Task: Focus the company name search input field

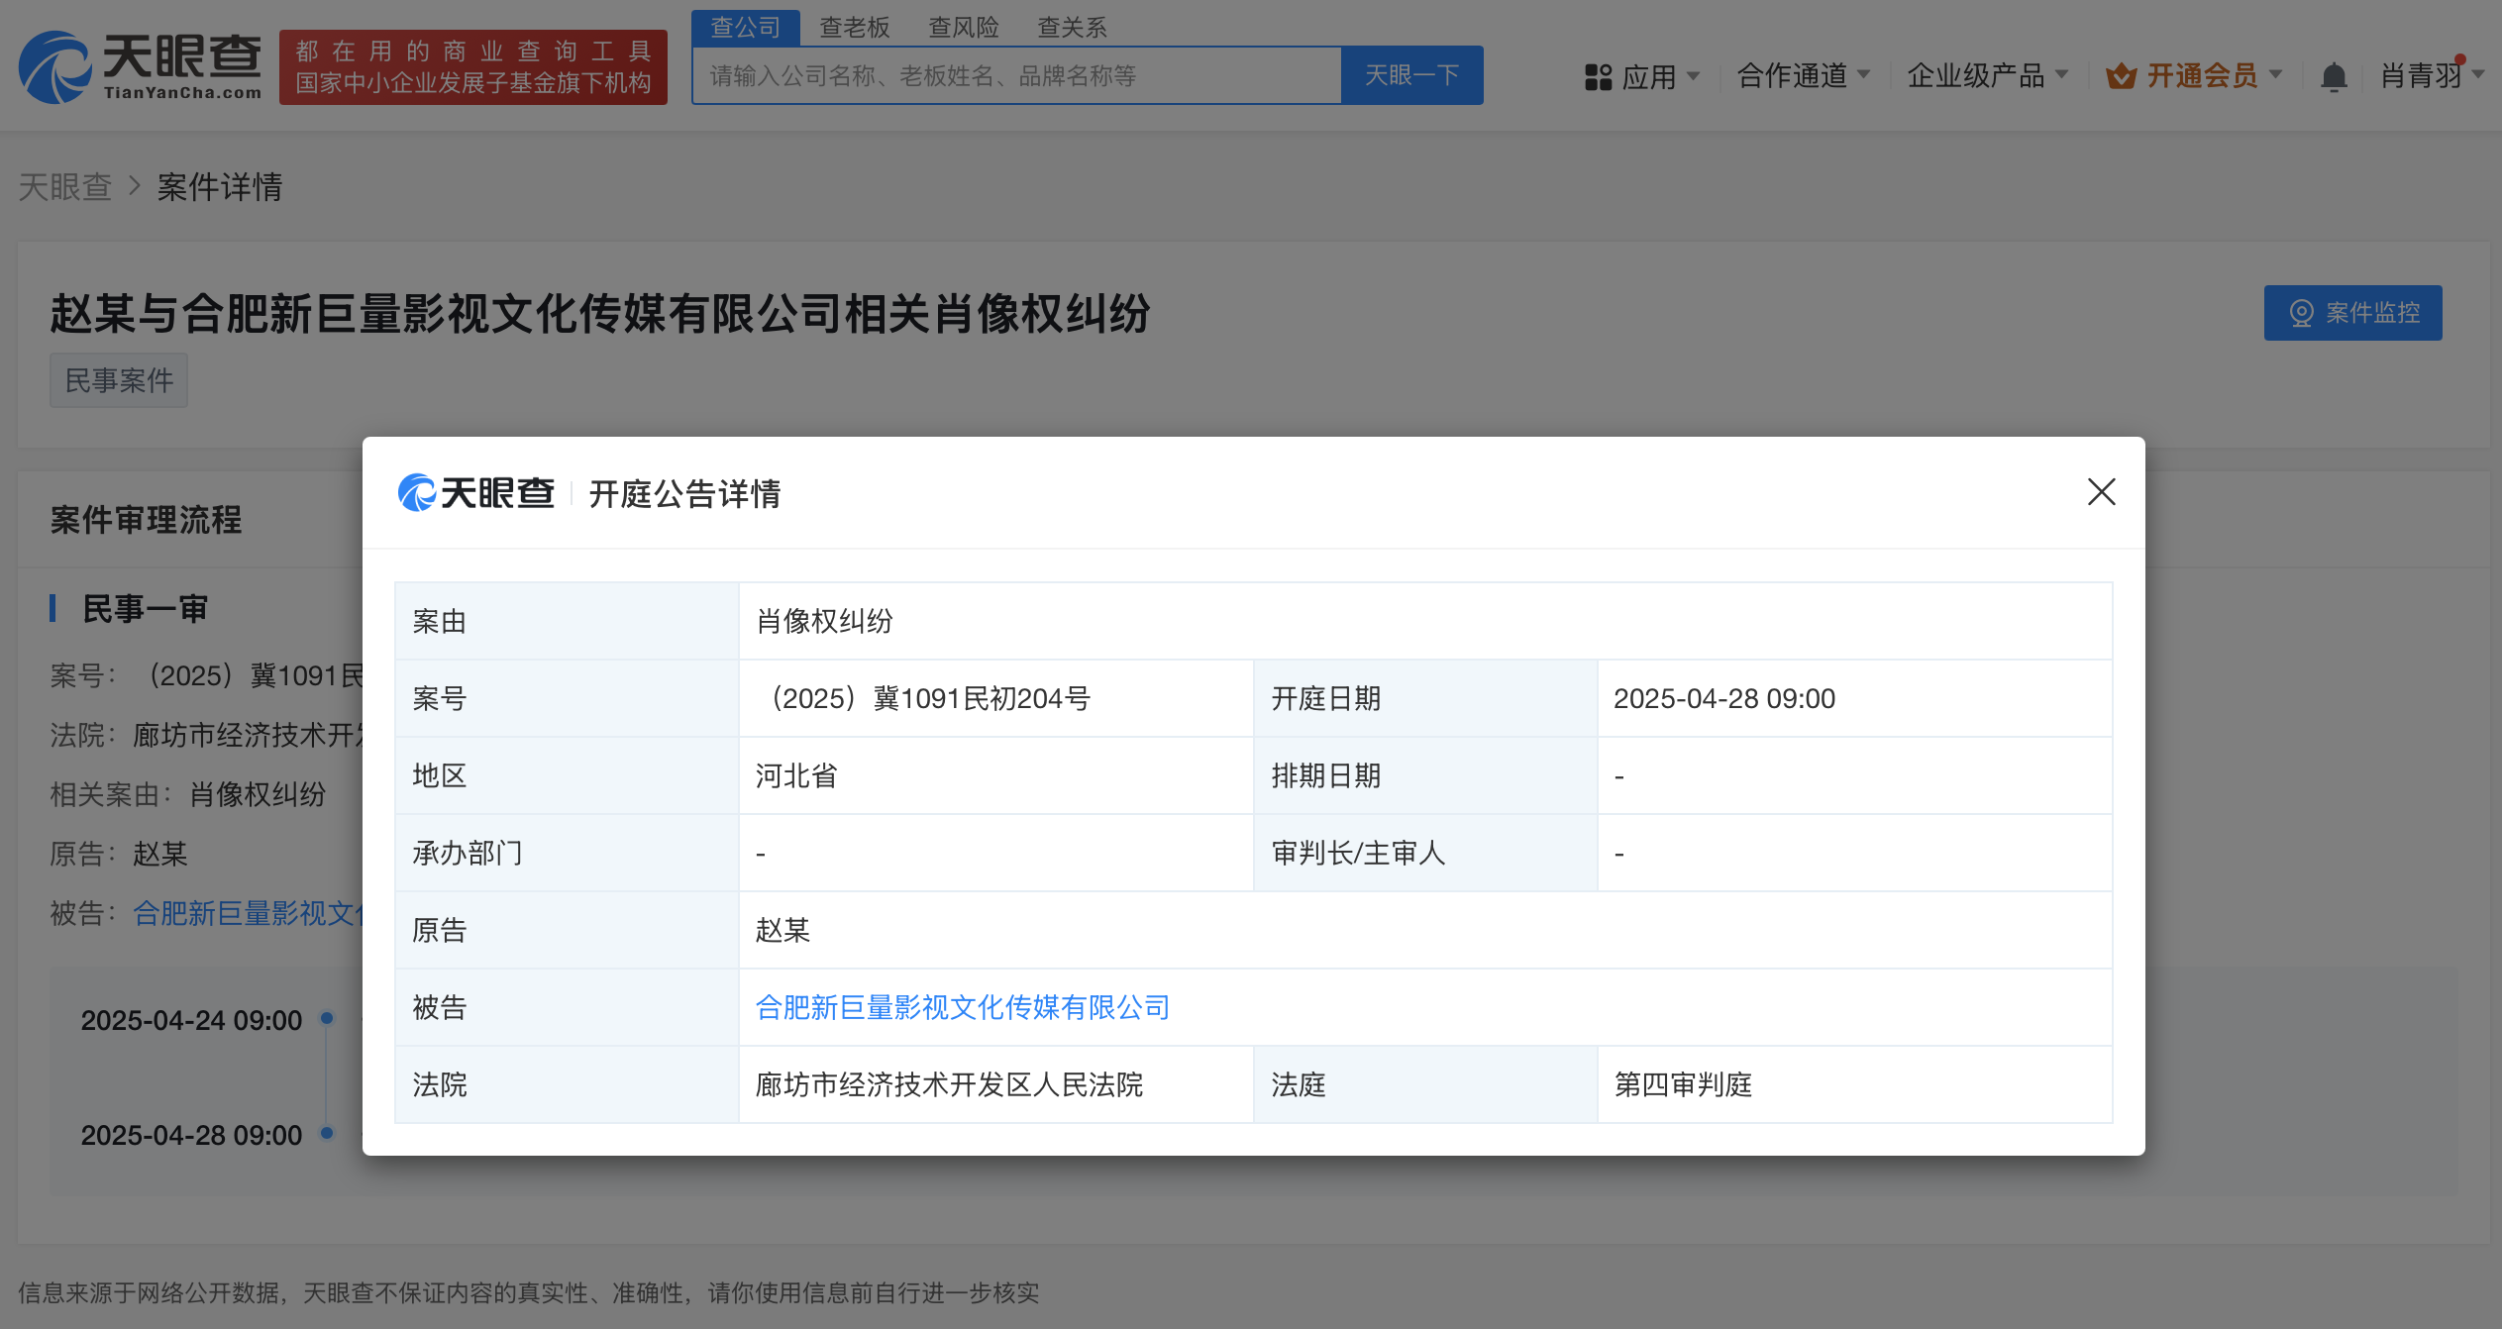Action: coord(1016,75)
